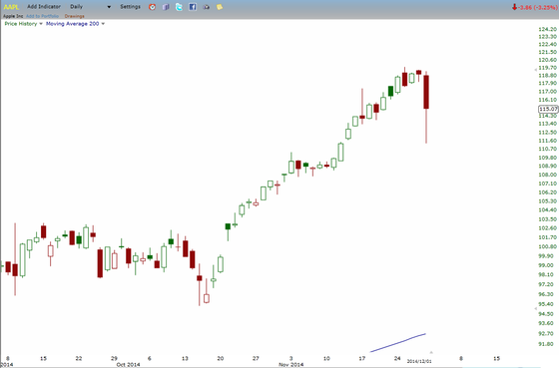
Task: Click the purple book icon
Action: [166, 7]
